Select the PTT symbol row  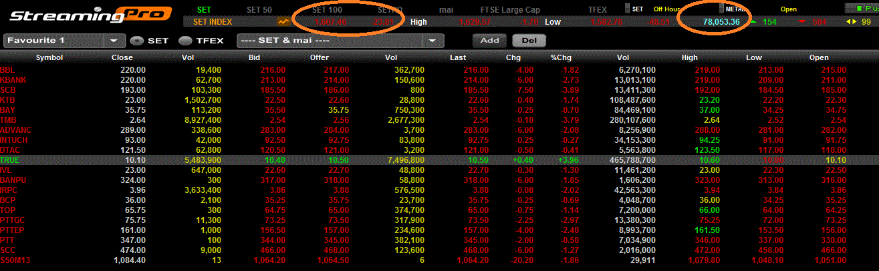pyautogui.click(x=439, y=240)
